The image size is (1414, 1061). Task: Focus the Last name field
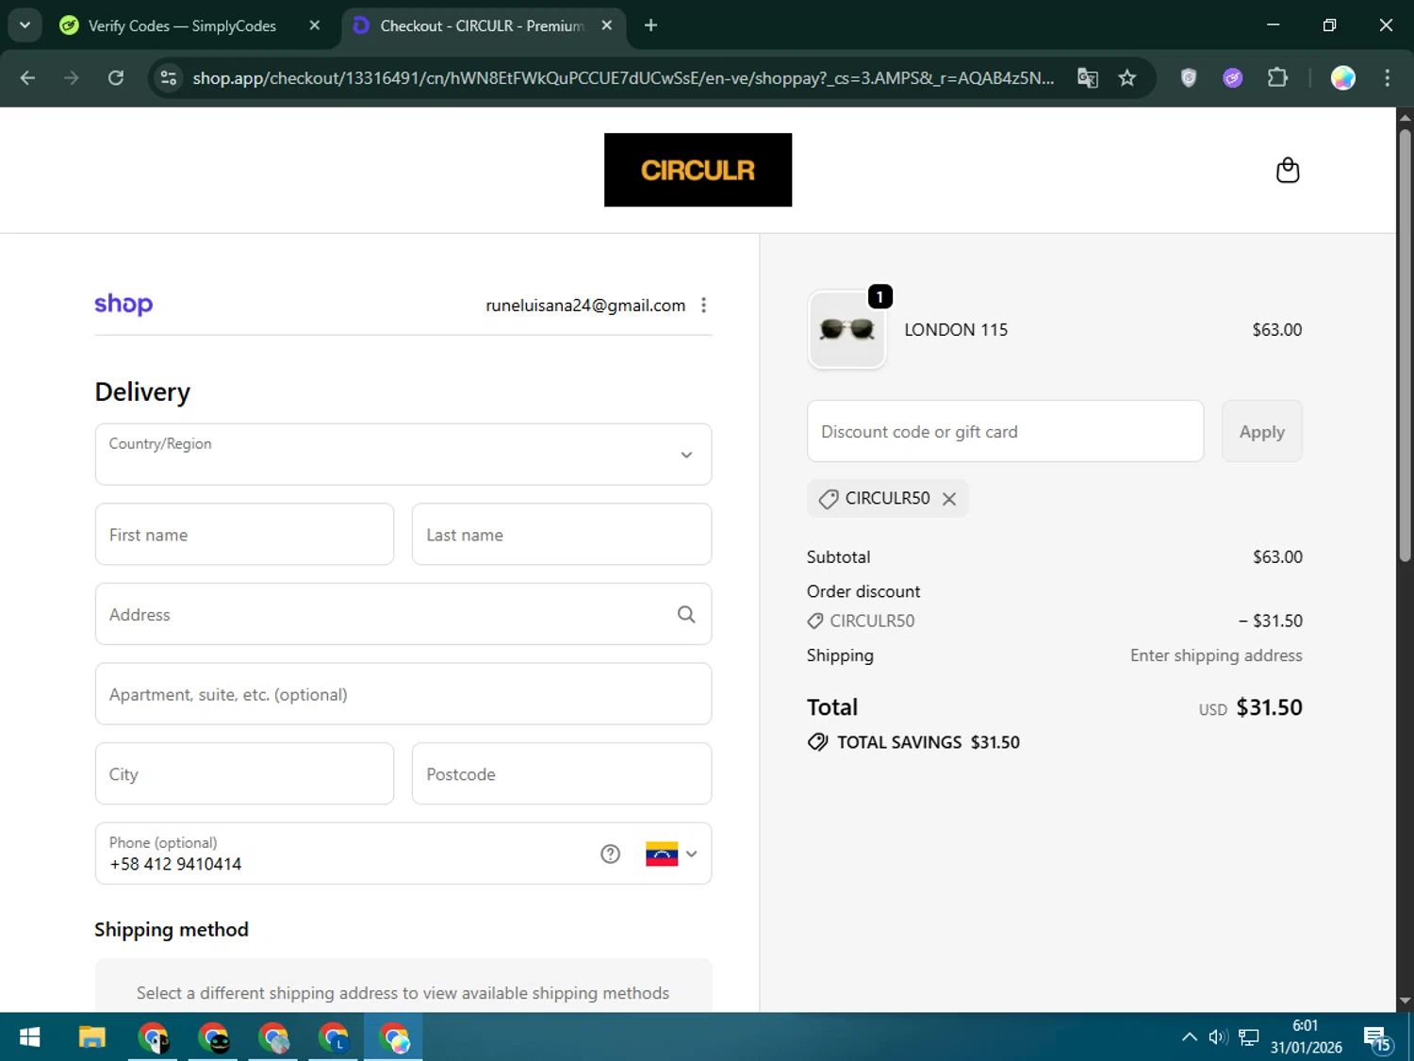(x=562, y=535)
